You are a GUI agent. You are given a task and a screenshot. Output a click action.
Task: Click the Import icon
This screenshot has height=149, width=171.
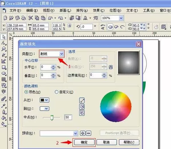point(72,18)
